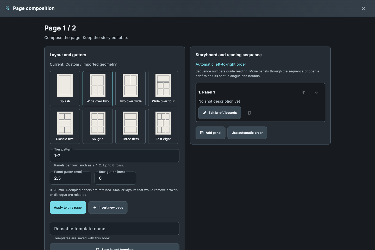375x250 pixels.
Task: Click the Page composition grid icon
Action: pyautogui.click(x=8, y=8)
